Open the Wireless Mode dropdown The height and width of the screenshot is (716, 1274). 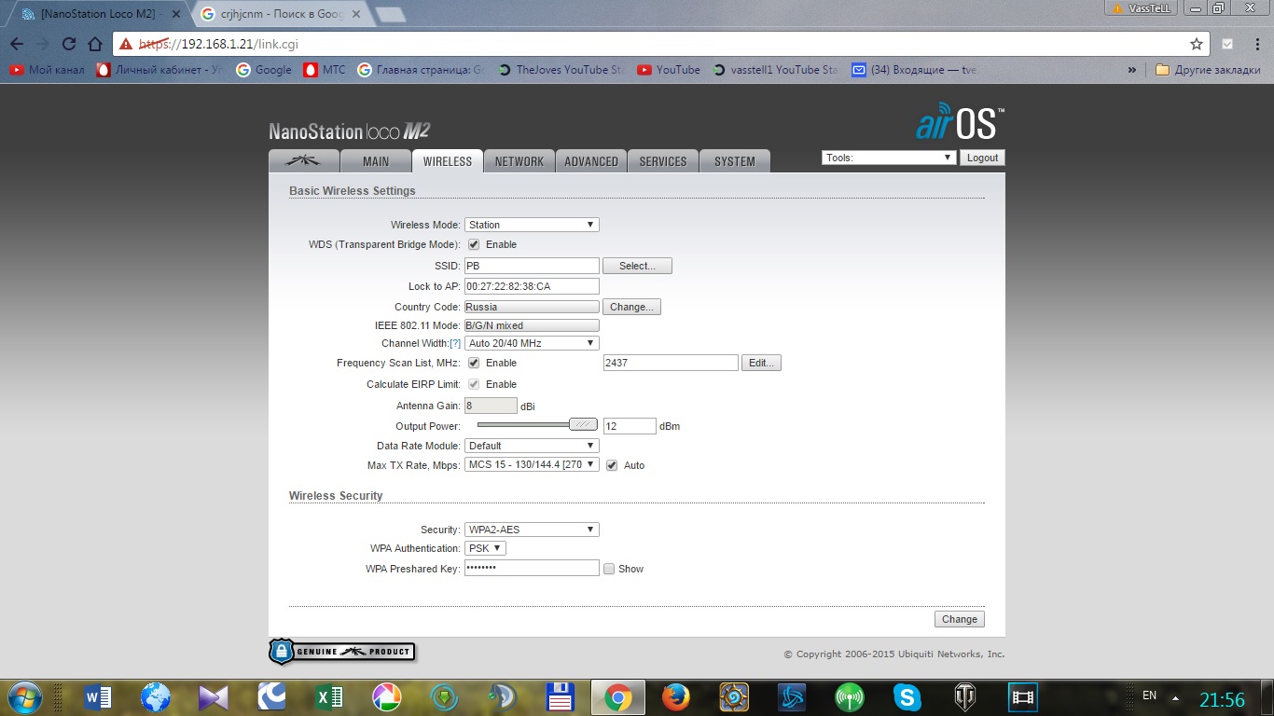pos(532,225)
